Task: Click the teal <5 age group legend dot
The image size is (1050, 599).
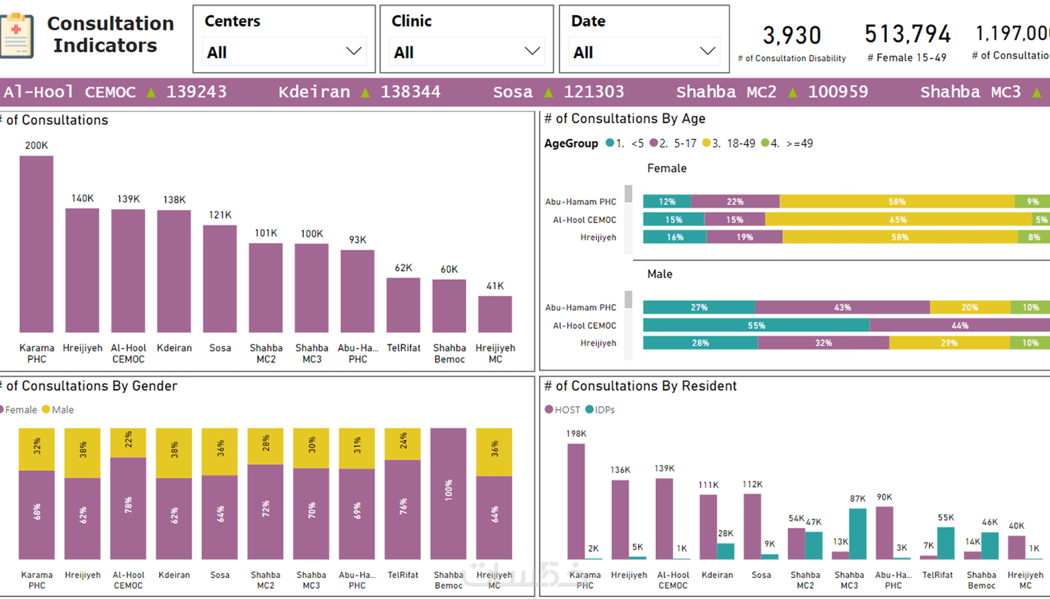Action: pyautogui.click(x=610, y=143)
